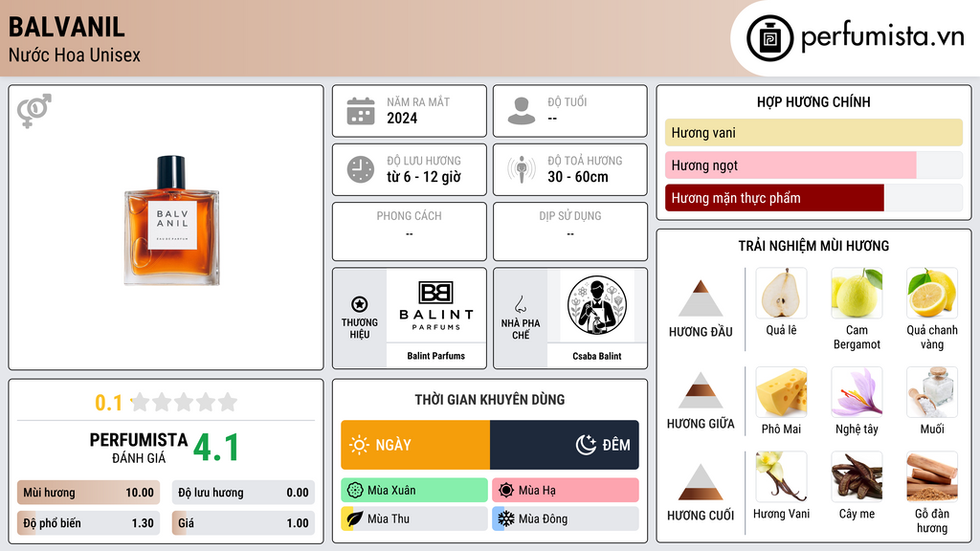The image size is (980, 551).
Task: Click the perfumista.vn bottle logo icon
Action: 769,38
